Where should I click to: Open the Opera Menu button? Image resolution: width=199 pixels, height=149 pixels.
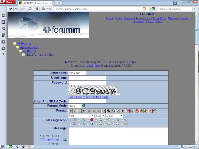point(8,2)
